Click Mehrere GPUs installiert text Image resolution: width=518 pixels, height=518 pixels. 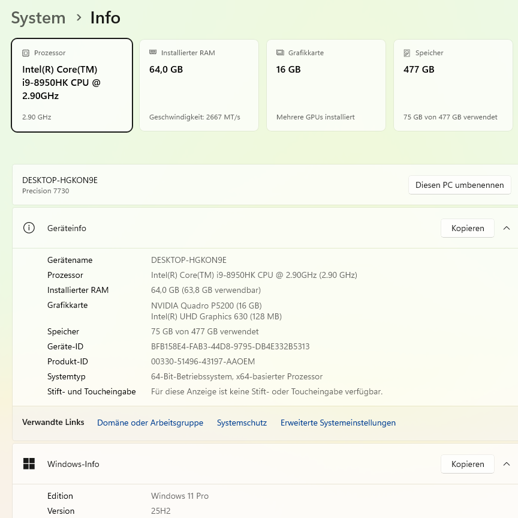point(315,117)
